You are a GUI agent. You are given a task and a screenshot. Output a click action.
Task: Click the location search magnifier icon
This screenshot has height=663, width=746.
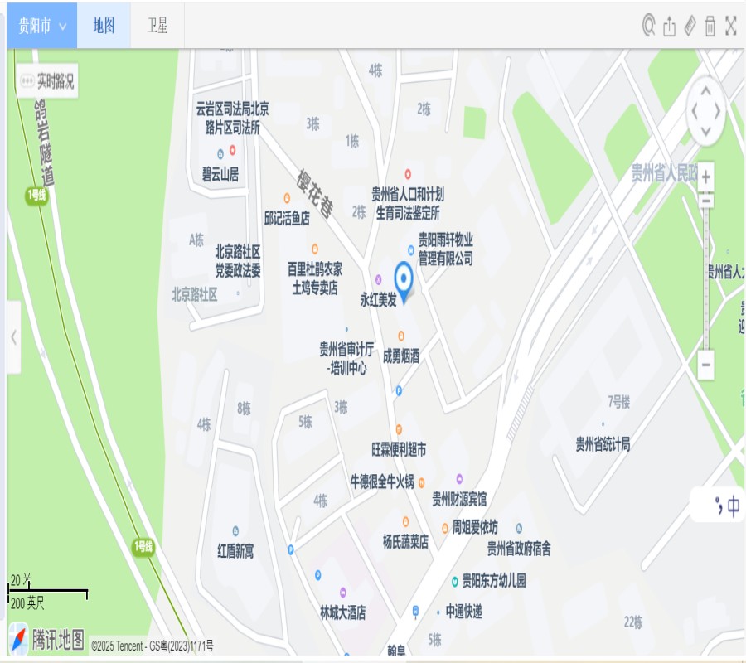tap(650, 26)
